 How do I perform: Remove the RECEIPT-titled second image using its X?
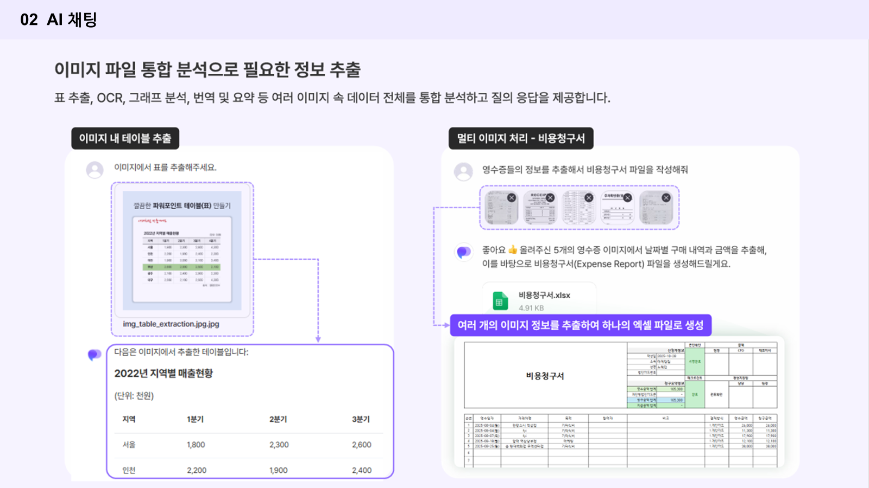pyautogui.click(x=550, y=198)
